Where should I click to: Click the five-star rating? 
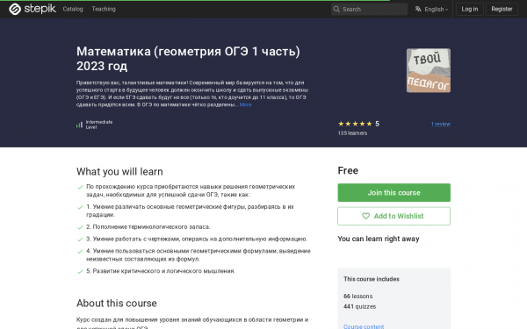355,124
